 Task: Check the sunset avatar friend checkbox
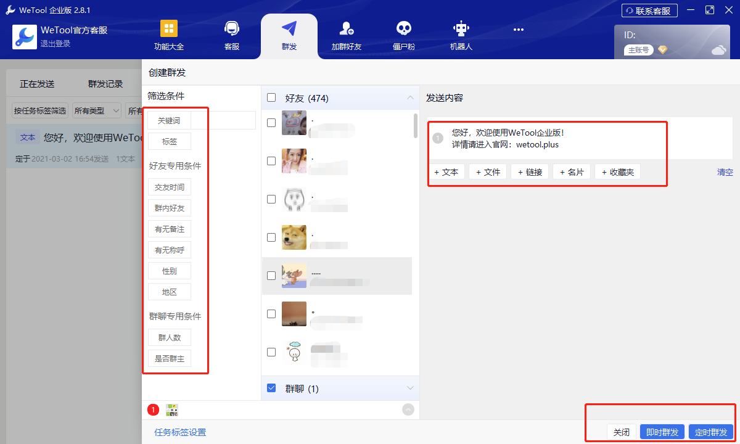tap(271, 314)
